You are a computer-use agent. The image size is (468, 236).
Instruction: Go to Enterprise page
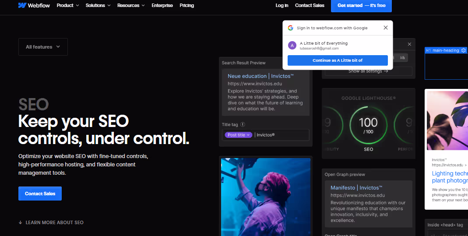(162, 5)
